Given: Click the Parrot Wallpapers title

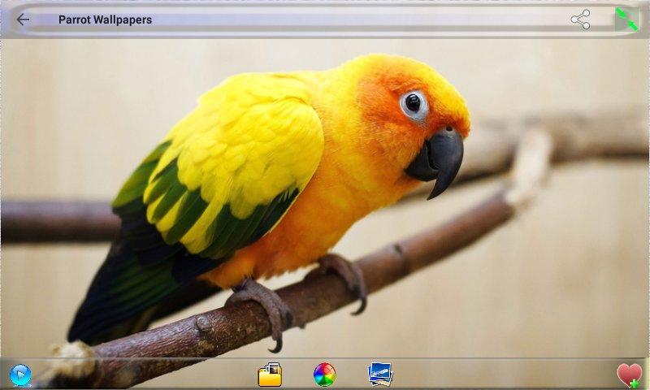Looking at the screenshot, I should 105,19.
